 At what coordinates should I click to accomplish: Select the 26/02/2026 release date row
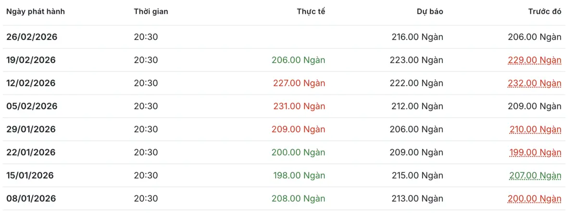32,37
